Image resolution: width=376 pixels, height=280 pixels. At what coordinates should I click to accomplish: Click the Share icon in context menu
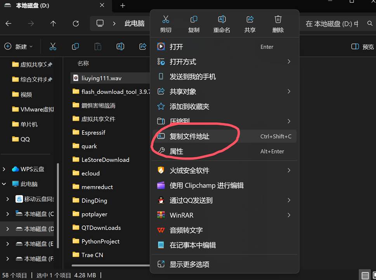(250, 24)
